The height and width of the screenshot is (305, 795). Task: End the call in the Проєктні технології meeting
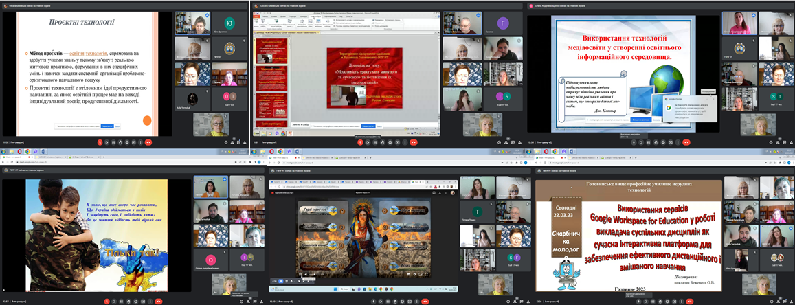(x=149, y=142)
